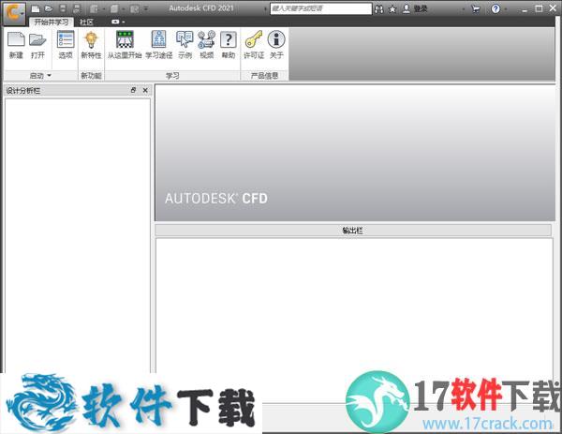Float the 设计分析栏 panel with the restore button

click(x=133, y=90)
